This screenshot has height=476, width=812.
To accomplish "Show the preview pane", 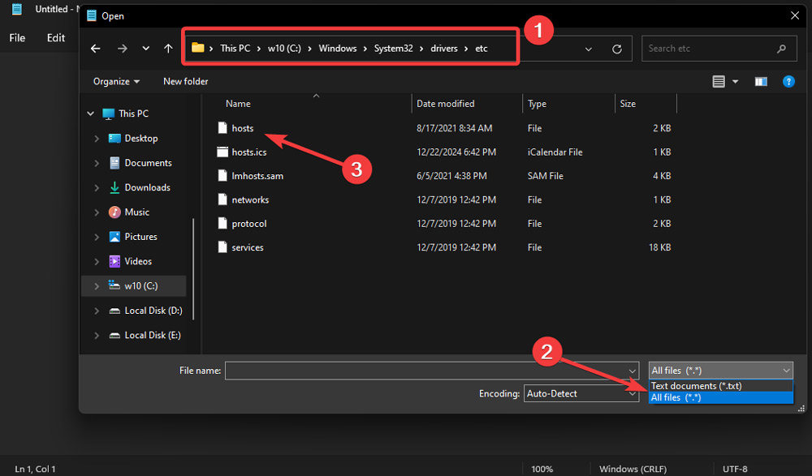I will point(761,81).
